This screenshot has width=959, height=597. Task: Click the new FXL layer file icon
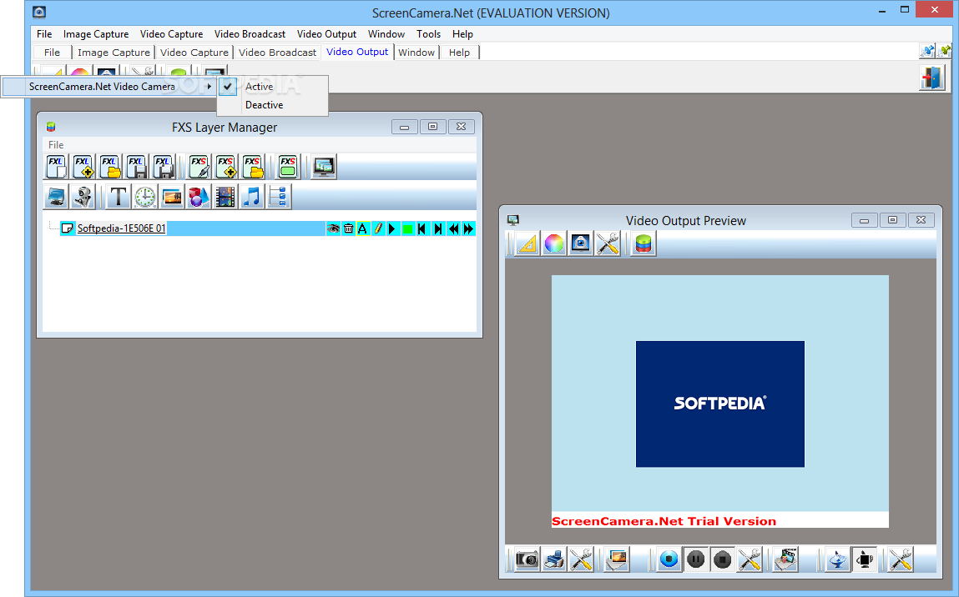[56, 166]
